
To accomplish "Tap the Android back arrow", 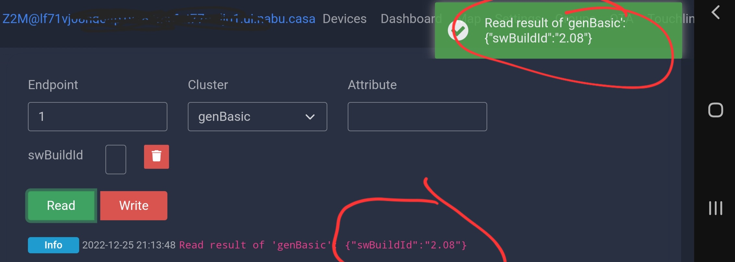I will click(x=715, y=12).
